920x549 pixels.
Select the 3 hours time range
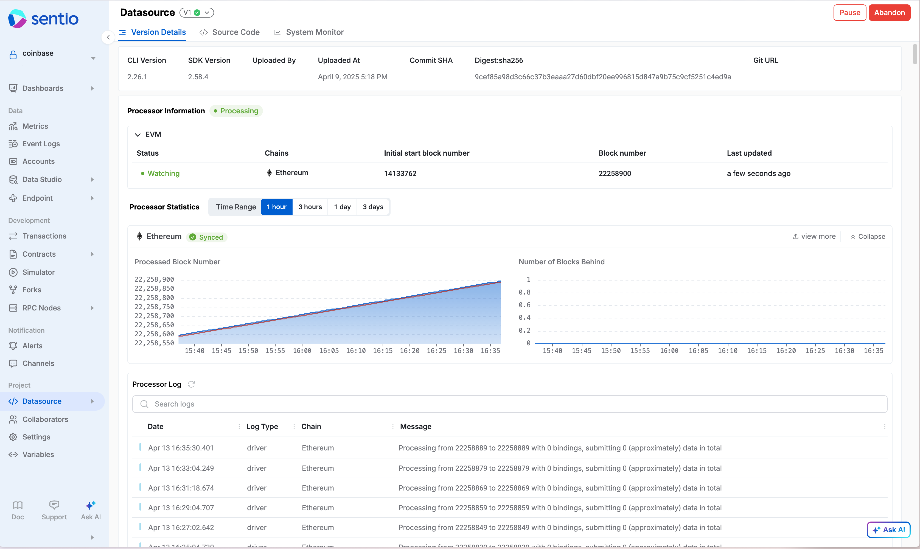click(x=310, y=207)
